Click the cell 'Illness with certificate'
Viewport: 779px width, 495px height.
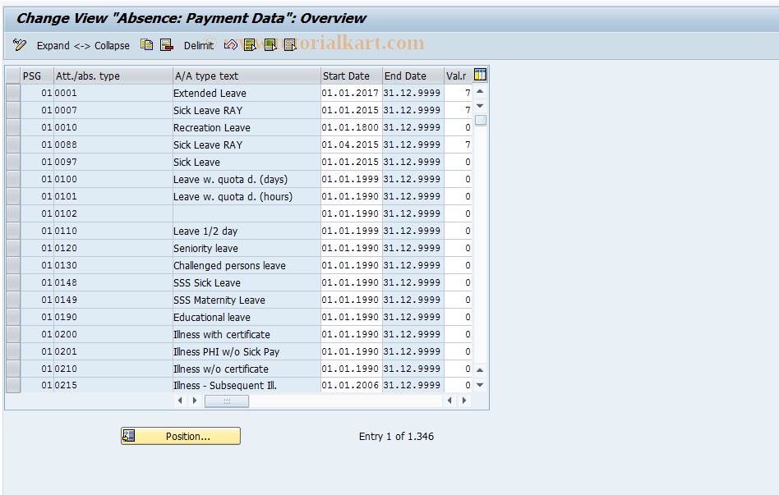point(247,335)
